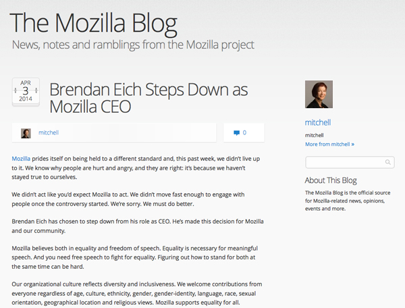Click the paragraph starting "We didn't act like"
This screenshot has width=405, height=308.
(x=135, y=199)
